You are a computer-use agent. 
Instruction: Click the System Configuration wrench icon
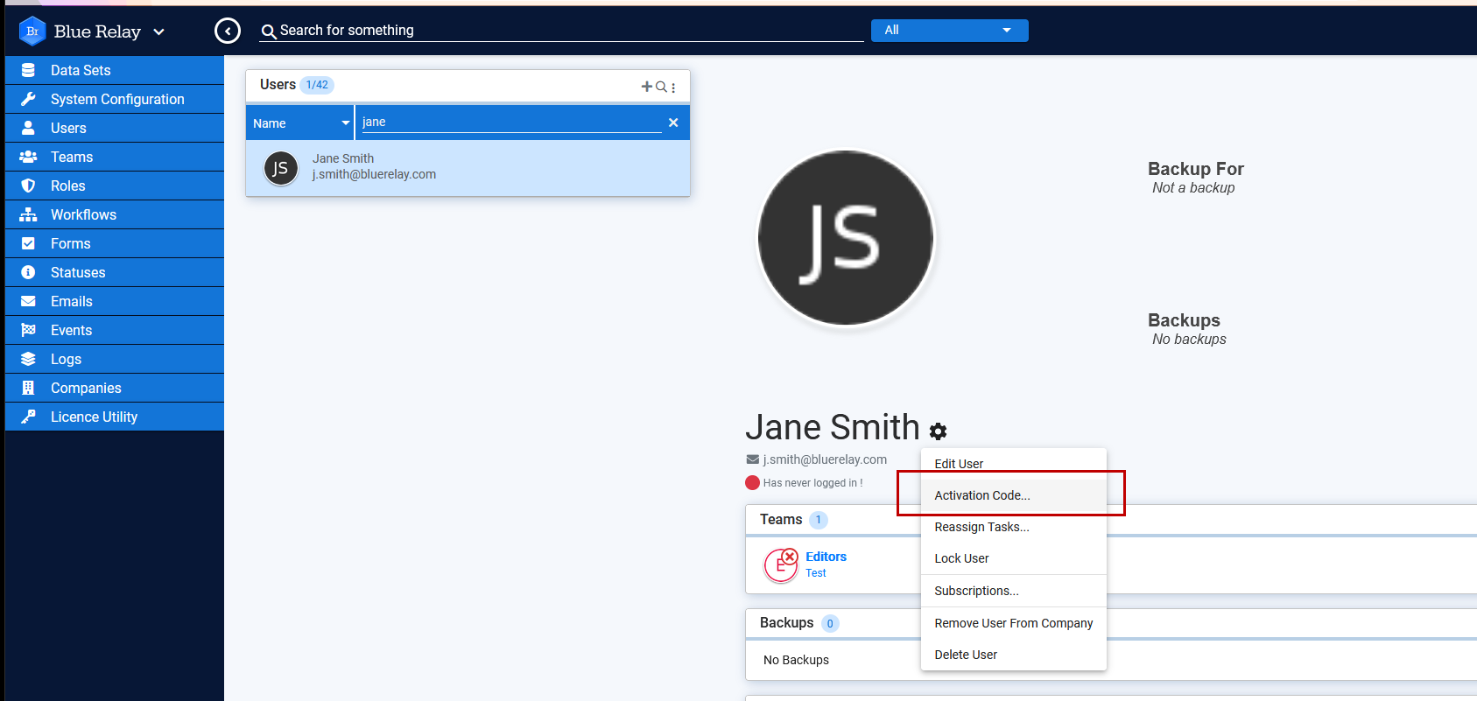[28, 99]
